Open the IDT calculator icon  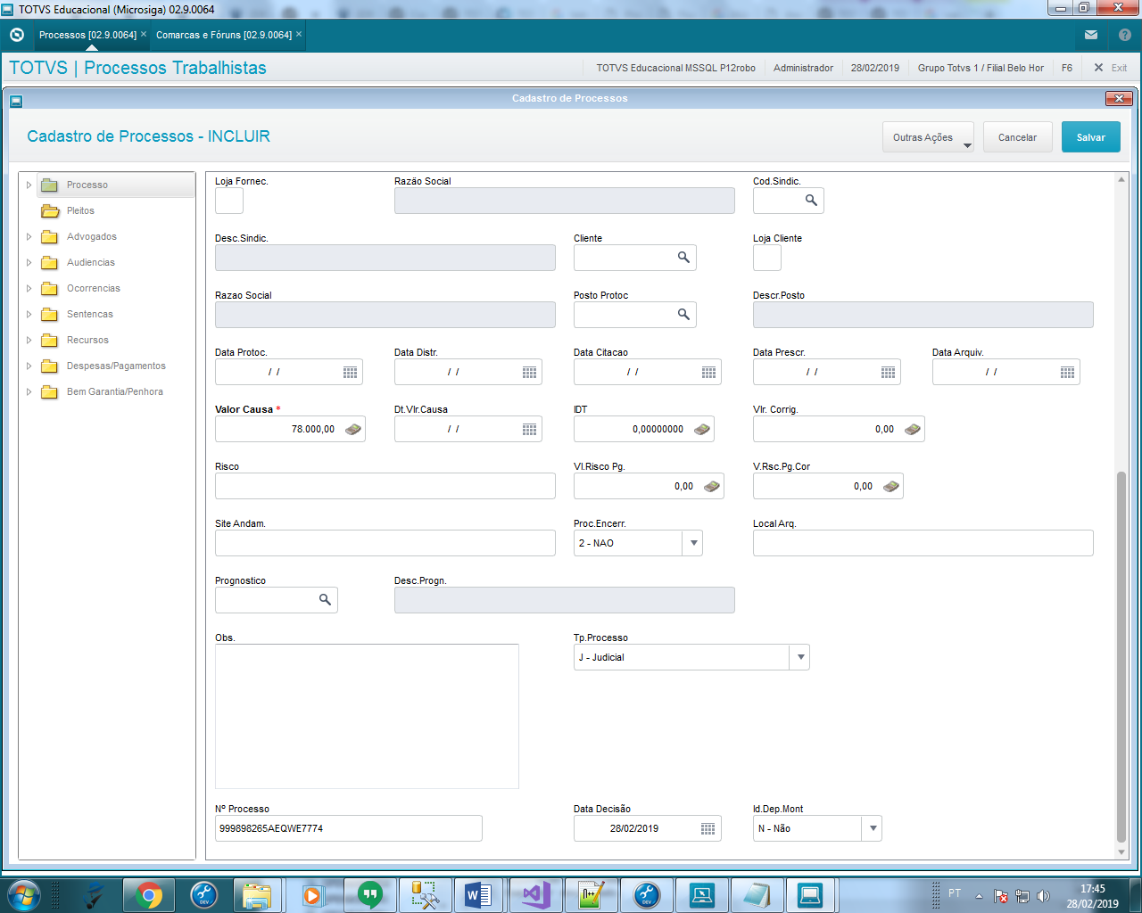pyautogui.click(x=702, y=429)
